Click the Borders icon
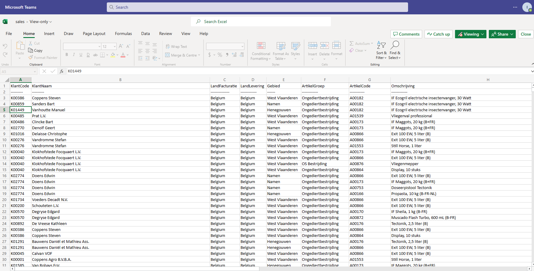Image resolution: width=534 pixels, height=271 pixels. (x=103, y=55)
